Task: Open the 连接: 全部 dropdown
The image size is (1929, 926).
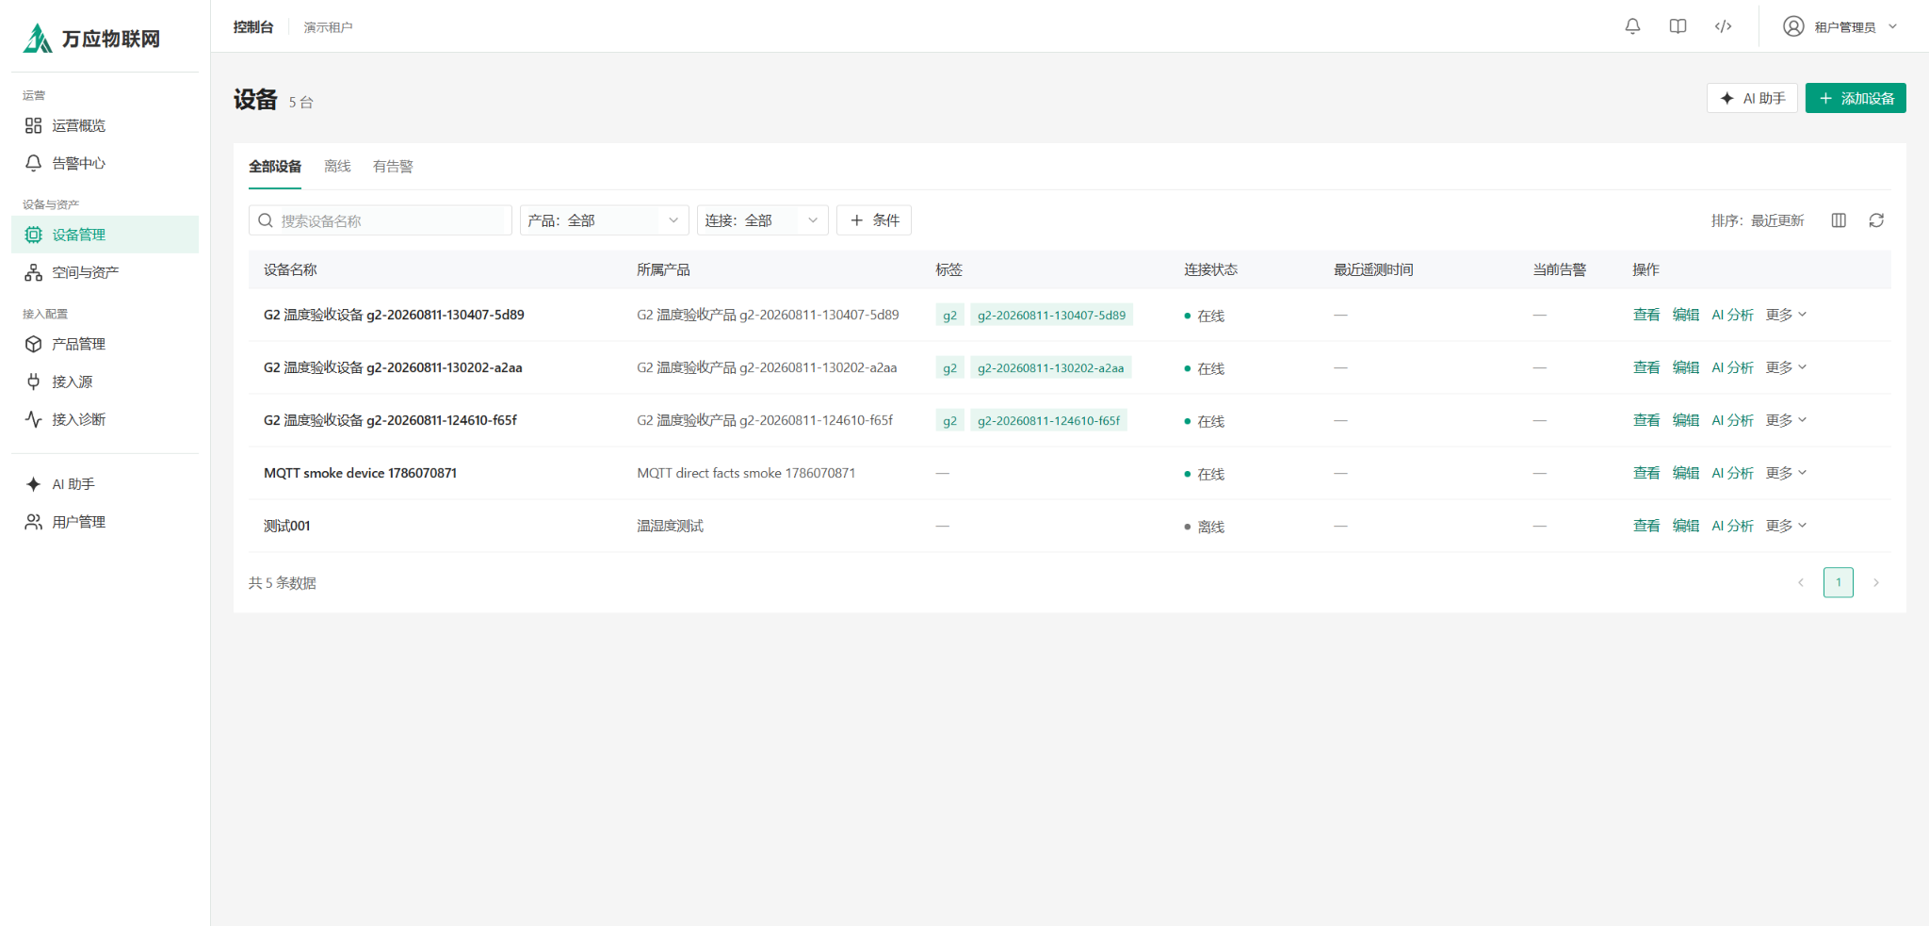Action: pos(763,220)
